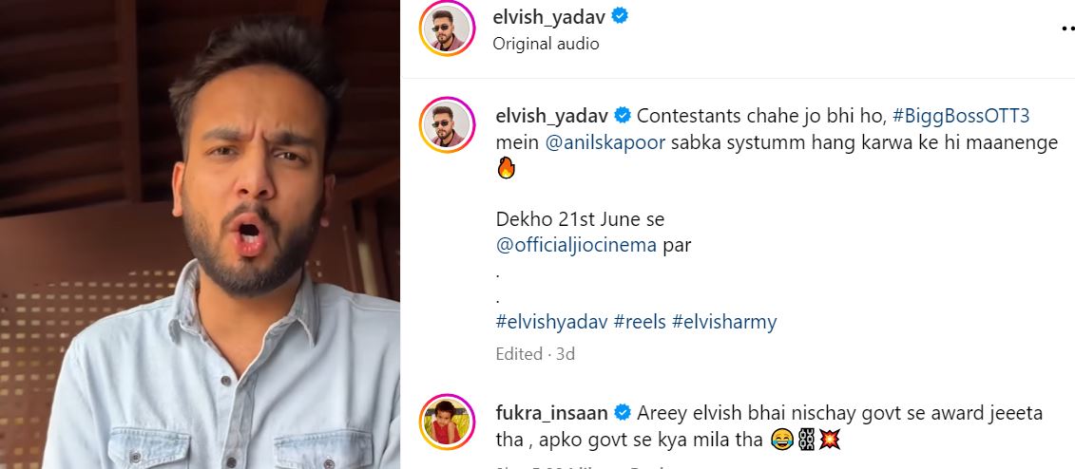
Task: Visit the @officialjiocinema profile
Action: tap(576, 245)
